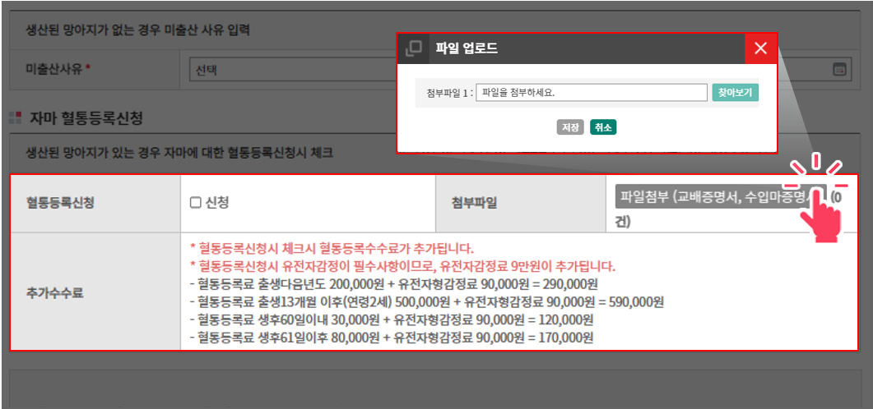Click the calendar icon at the row's right end
This screenshot has height=409, width=873.
point(839,71)
